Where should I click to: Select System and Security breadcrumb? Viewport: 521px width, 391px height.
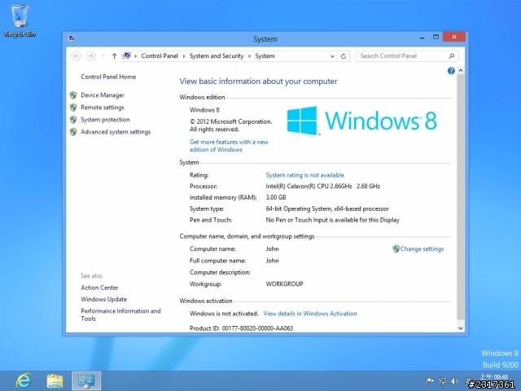[x=217, y=56]
